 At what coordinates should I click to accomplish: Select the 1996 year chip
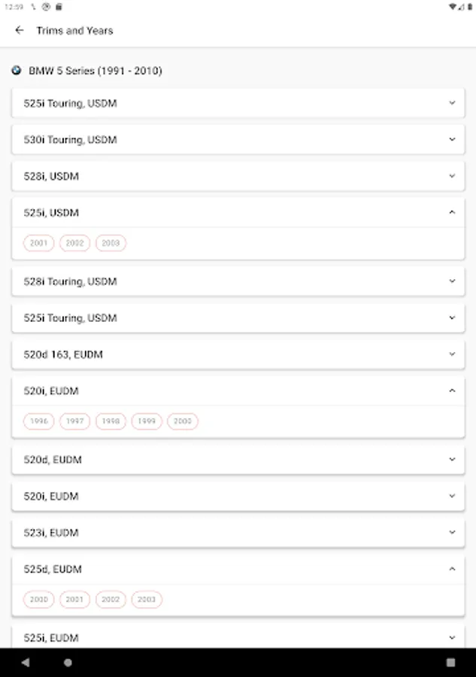click(x=38, y=421)
